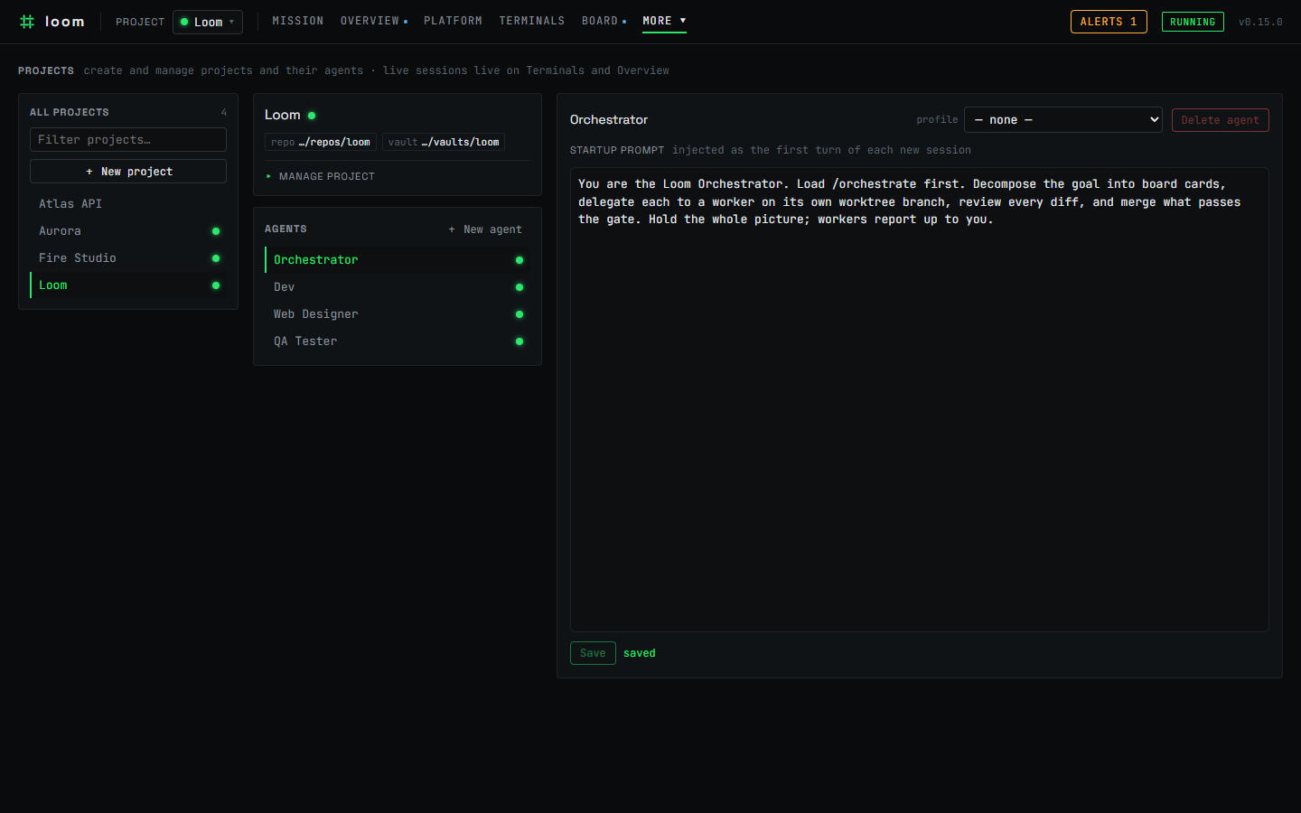Select the Dev agent
This screenshot has height=813, width=1301.
[398, 286]
